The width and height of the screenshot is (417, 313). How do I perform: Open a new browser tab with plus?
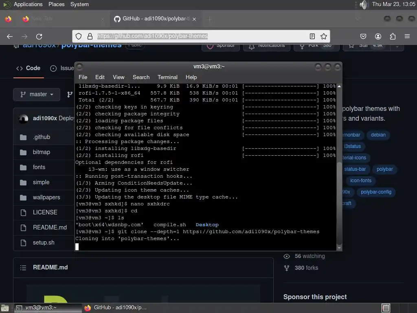210,19
